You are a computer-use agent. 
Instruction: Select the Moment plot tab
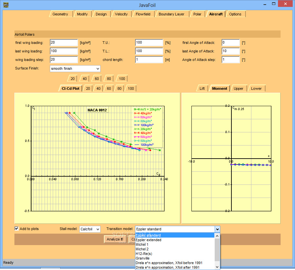coord(220,88)
